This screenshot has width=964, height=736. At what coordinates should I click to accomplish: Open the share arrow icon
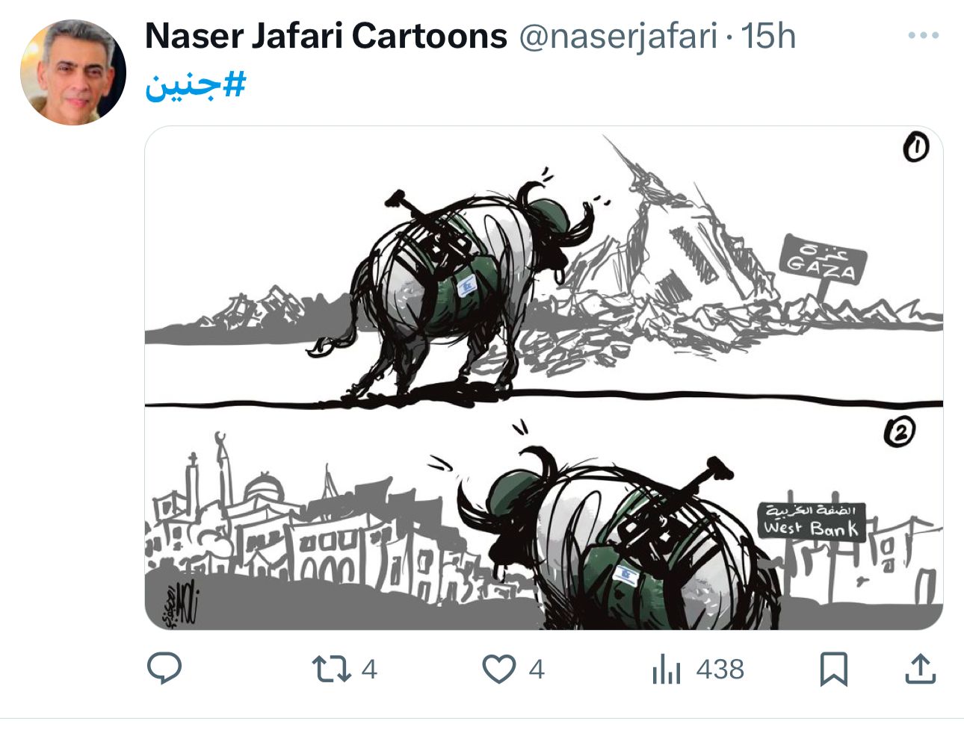pos(921,669)
